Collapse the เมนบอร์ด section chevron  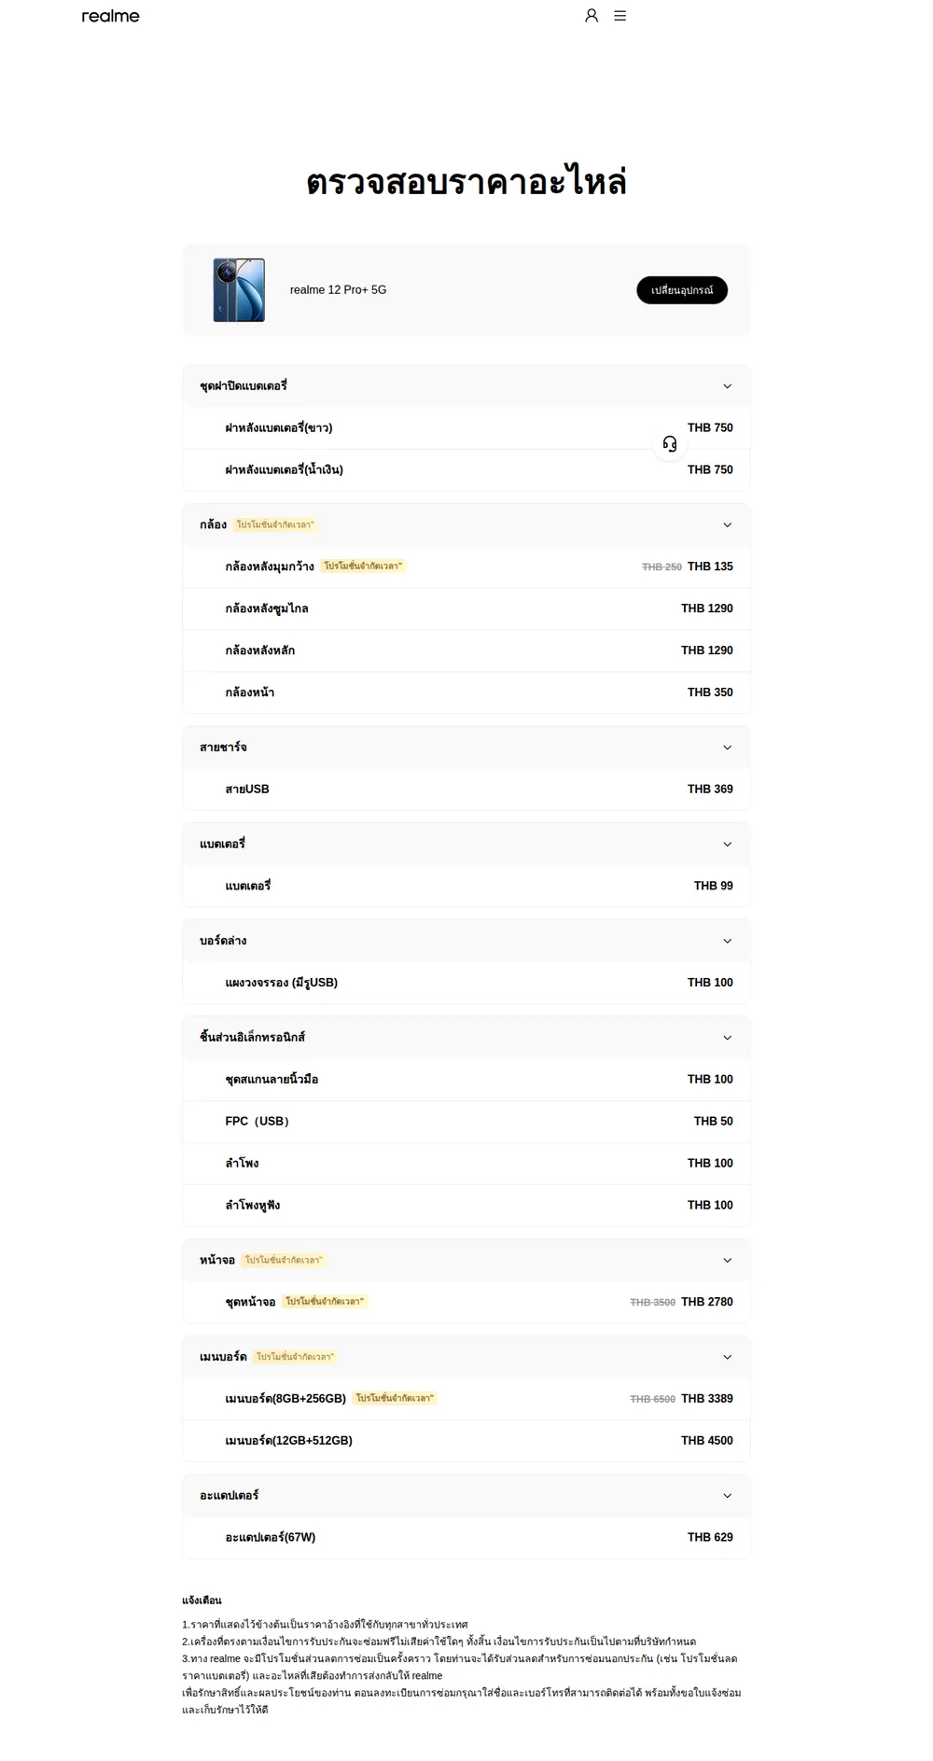pos(728,1358)
